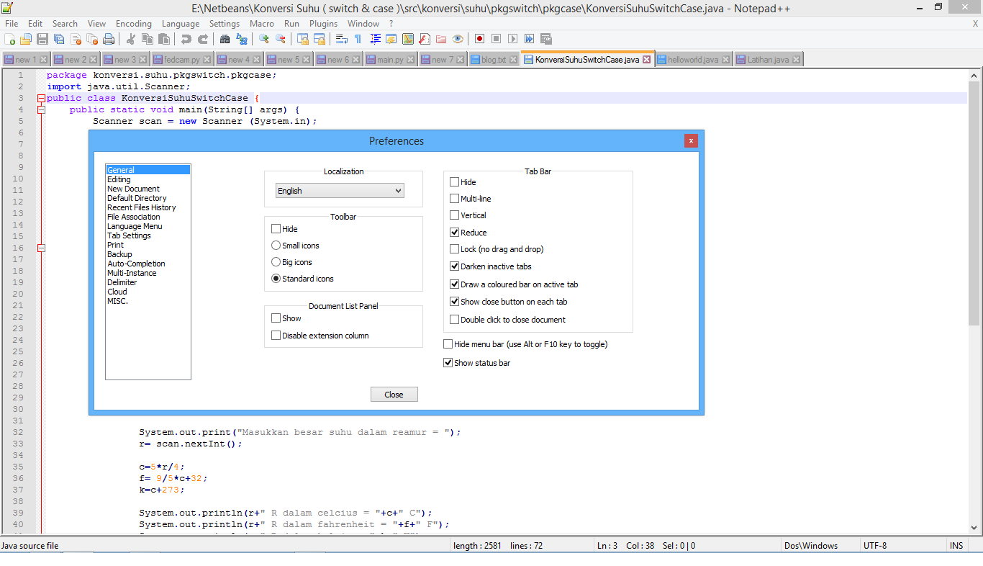Image resolution: width=983 pixels, height=566 pixels.
Task: Toggle Show All Characters pilcrow icon
Action: tap(358, 39)
